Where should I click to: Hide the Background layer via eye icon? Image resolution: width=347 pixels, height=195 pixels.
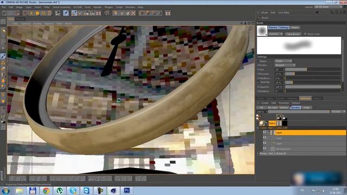(x=265, y=148)
